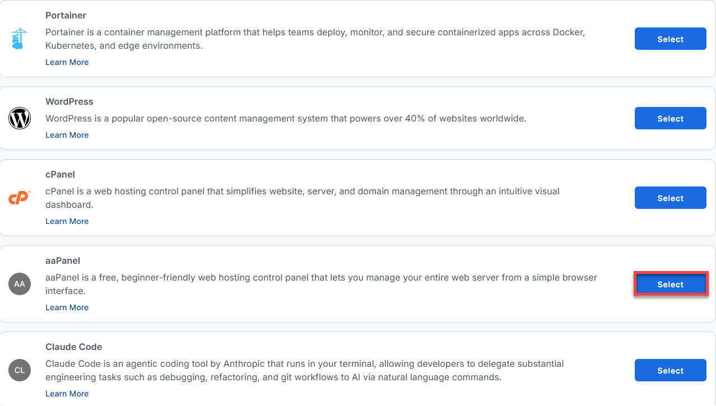Follow the cPanel Learn More link
This screenshot has width=716, height=406.
67,221
